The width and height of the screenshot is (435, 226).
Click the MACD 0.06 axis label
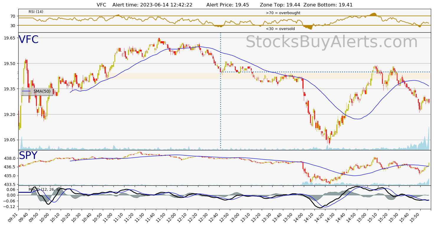[x=11, y=190]
